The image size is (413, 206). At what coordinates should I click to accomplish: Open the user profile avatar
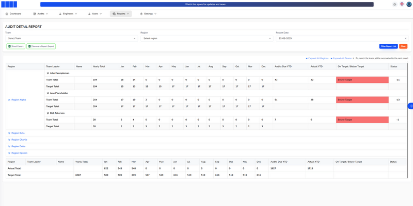pyautogui.click(x=409, y=4)
